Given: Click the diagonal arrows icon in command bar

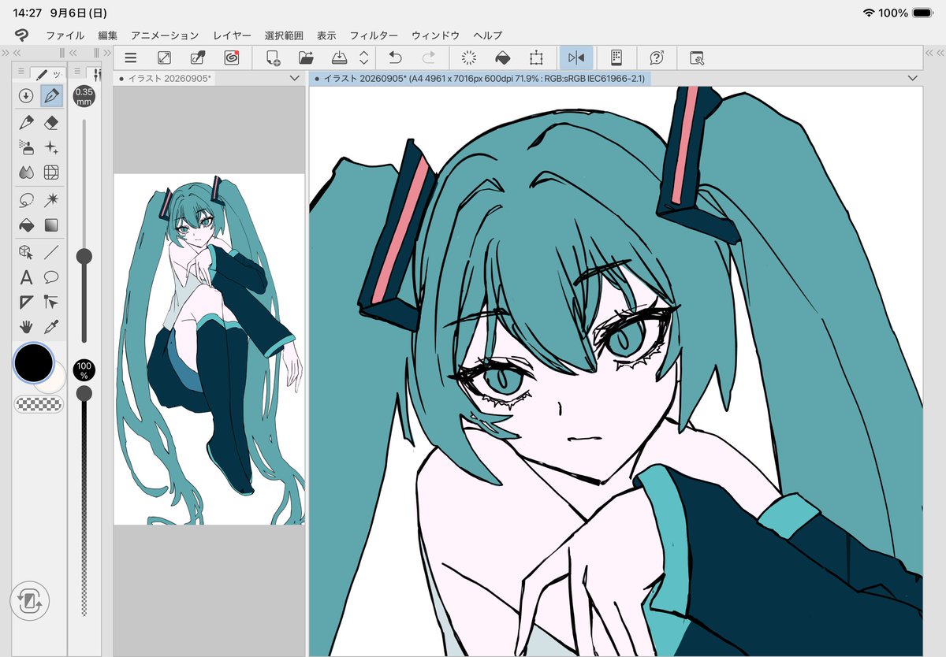Looking at the screenshot, I should 164,58.
